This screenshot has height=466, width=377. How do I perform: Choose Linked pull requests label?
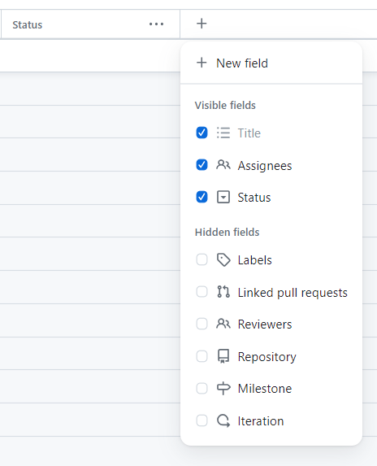point(292,293)
